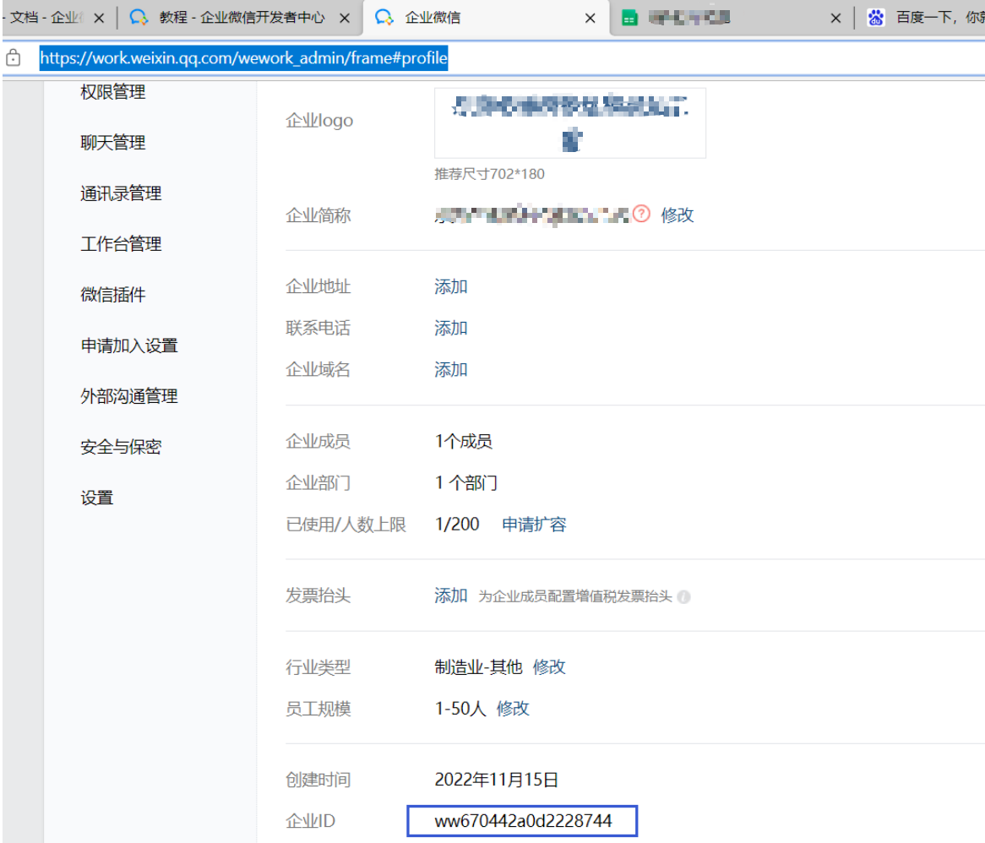Click the red question mark icon beside 企业简称
Viewport: 985px width, 843px height.
tap(641, 214)
